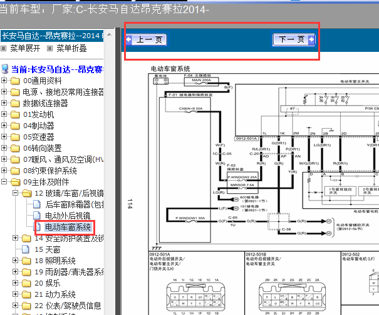Click the 20 娱乐 folder icon
Screen dimensions: 379x315
[x=26, y=283]
